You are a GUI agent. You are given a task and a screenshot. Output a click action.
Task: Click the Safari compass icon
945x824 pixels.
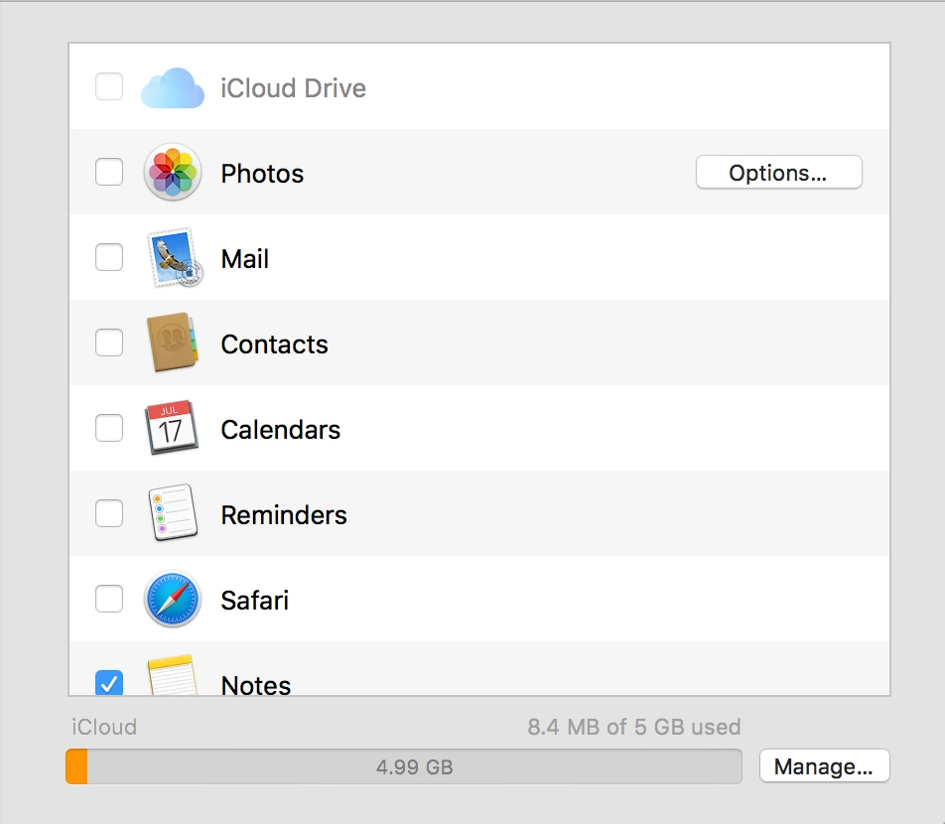(x=173, y=600)
